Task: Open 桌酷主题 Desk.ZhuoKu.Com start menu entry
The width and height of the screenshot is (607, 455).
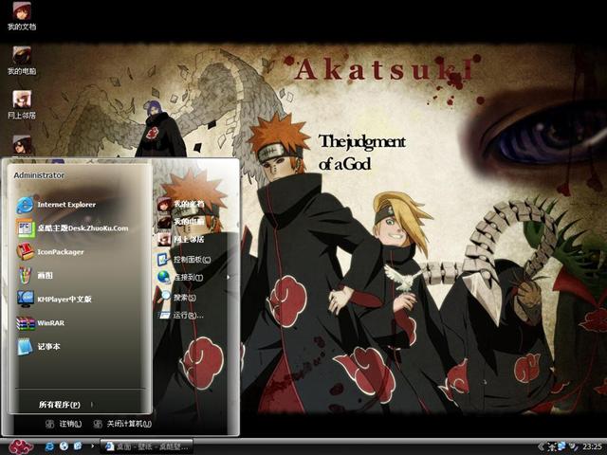Action: pyautogui.click(x=83, y=228)
